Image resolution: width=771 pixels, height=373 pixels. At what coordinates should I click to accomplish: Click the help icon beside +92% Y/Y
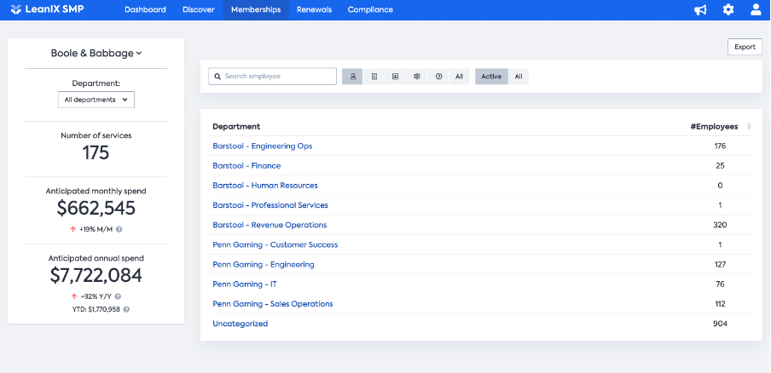click(118, 296)
